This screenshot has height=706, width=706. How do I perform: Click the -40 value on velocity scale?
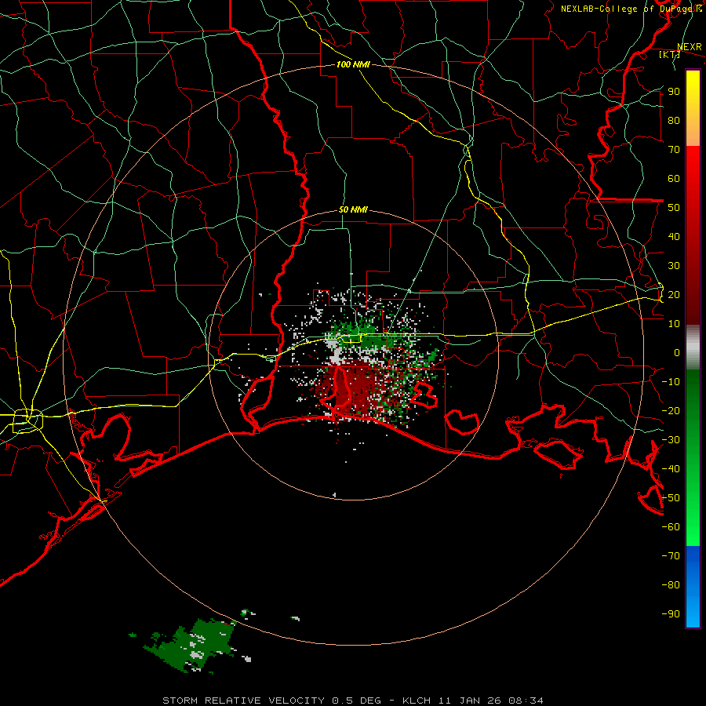(671, 469)
